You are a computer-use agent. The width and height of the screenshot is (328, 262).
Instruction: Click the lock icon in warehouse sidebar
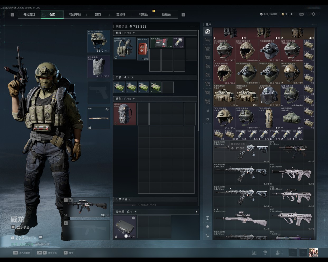[x=208, y=110]
